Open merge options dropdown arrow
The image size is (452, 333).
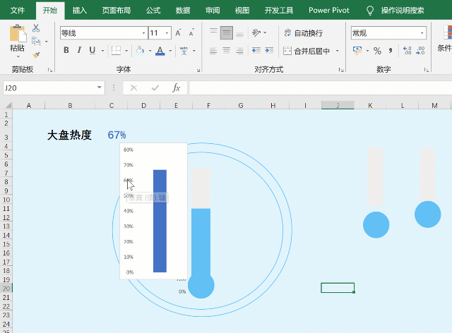coord(338,51)
